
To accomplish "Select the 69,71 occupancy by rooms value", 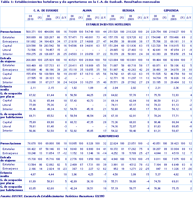I will coord(33,116).
